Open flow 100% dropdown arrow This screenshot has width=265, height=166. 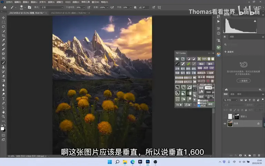click(x=107, y=8)
